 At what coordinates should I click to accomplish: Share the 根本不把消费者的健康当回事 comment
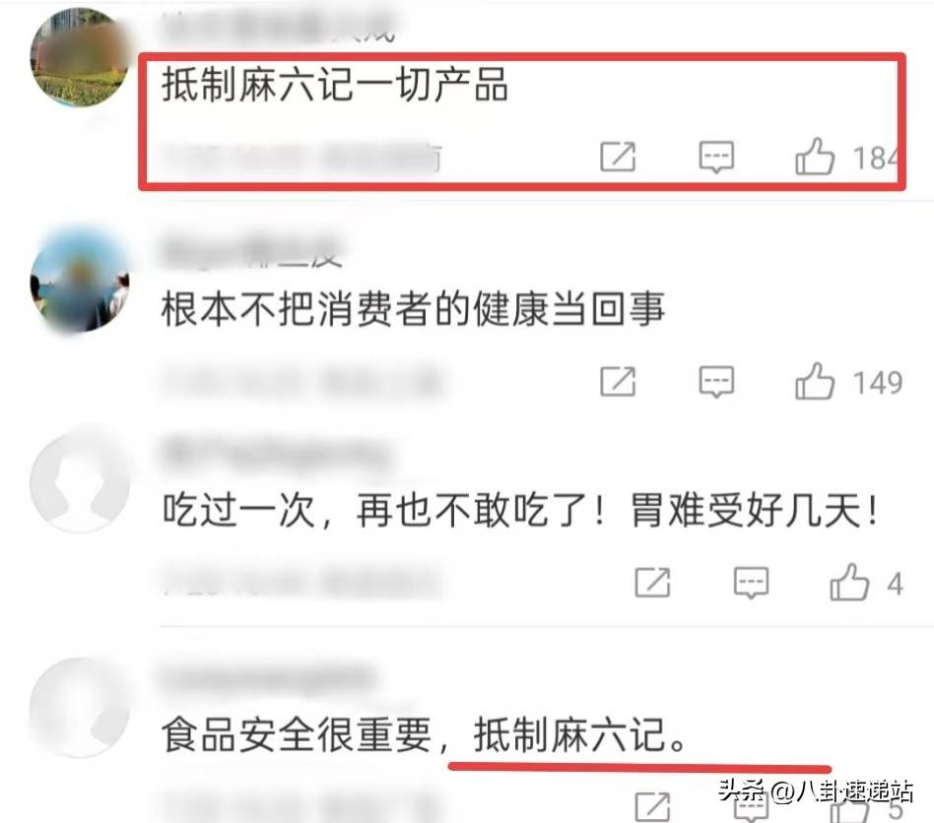pos(618,381)
